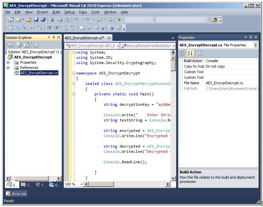This screenshot has width=263, height=207.
Task: Select the Build Action property row
Action: pyautogui.click(x=193, y=61)
